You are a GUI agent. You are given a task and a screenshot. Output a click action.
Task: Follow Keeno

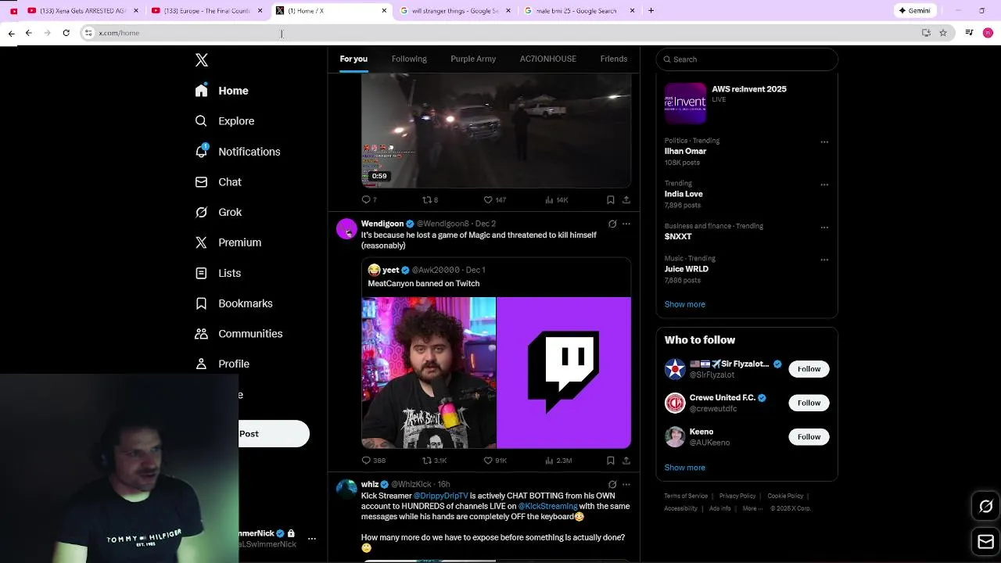[809, 437]
